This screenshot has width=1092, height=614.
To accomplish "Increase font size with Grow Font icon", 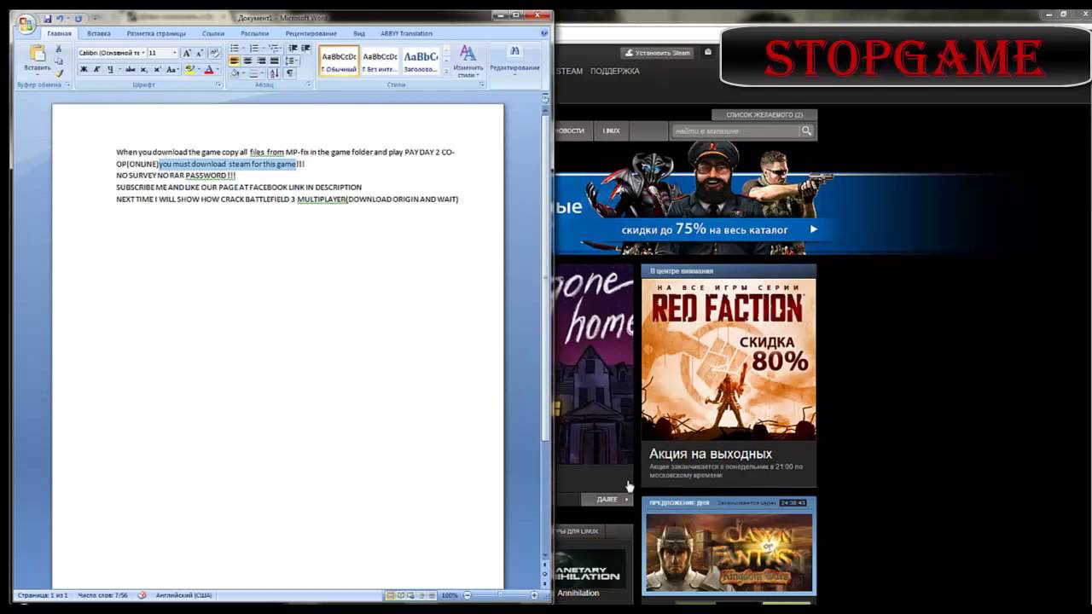I will pyautogui.click(x=187, y=53).
